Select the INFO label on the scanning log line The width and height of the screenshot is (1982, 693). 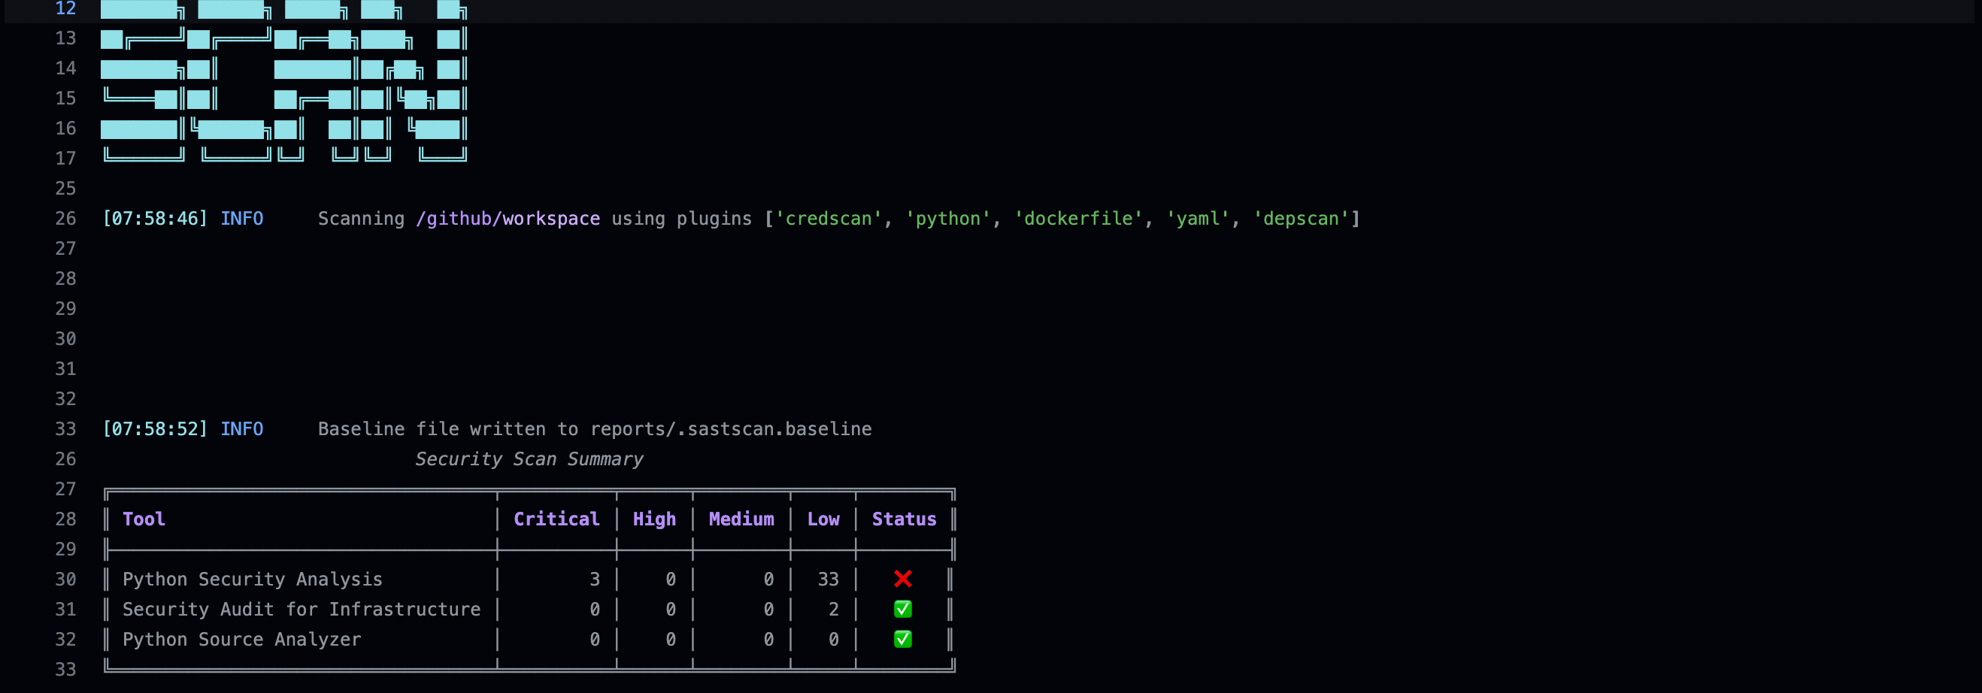pos(241,219)
